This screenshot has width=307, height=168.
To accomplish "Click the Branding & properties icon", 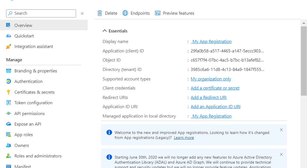I will [x=8, y=71].
